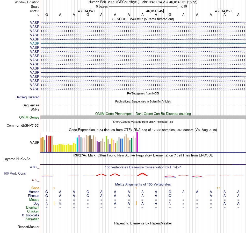This screenshot has height=233, width=246.
Task: Open the H3K27Ac Mark ENCODE track title
Action: click(x=143, y=155)
